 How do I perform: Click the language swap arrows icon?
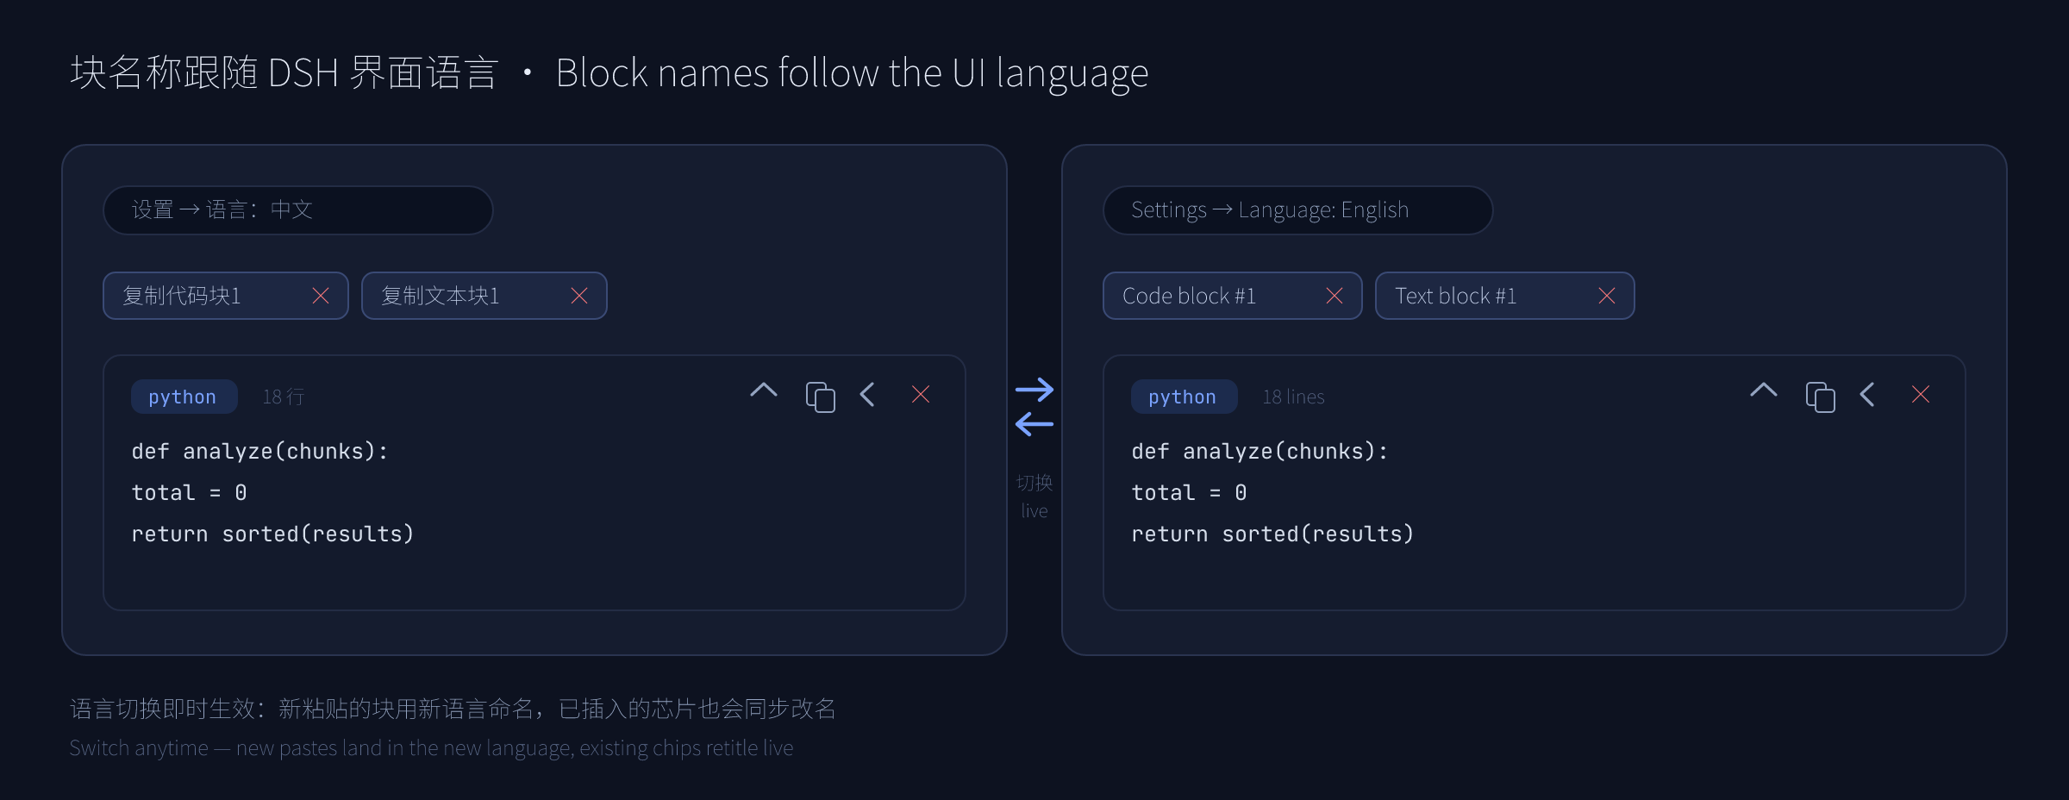1034,407
